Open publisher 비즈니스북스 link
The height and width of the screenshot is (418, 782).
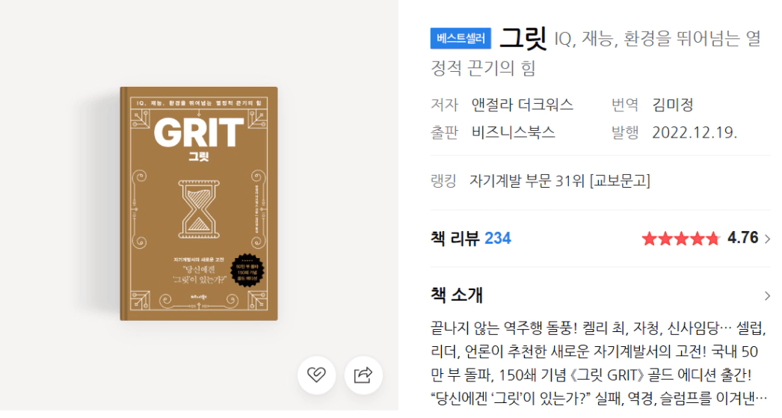513,132
